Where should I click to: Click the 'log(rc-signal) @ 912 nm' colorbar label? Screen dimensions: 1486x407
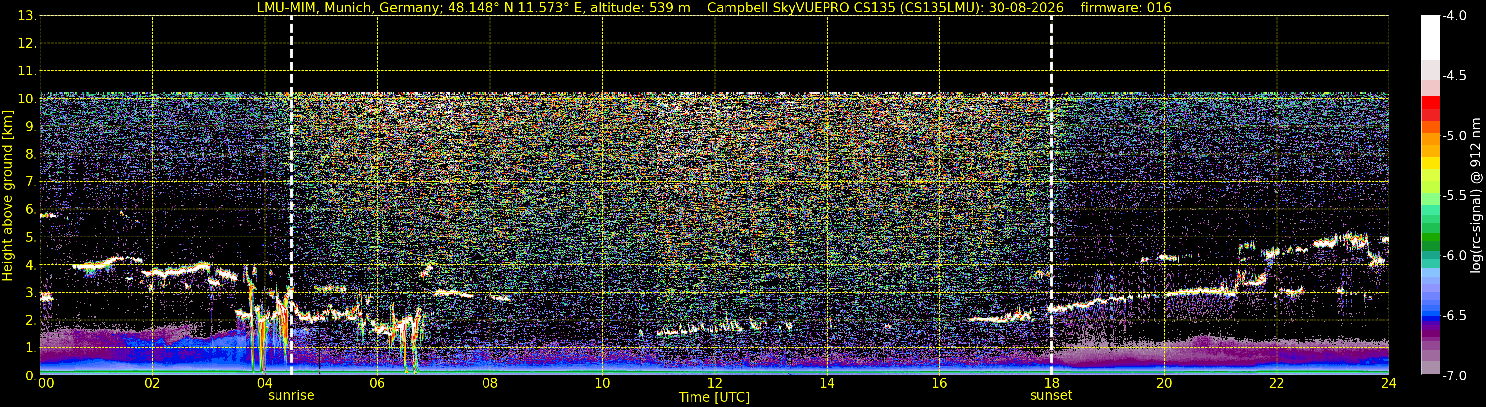tap(1476, 196)
